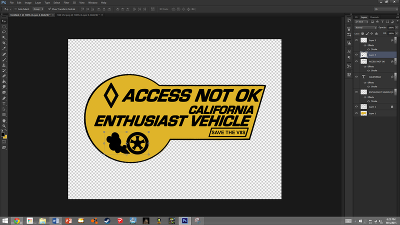The image size is (400, 225).
Task: Select the Crop tool
Action: (x=4, y=43)
